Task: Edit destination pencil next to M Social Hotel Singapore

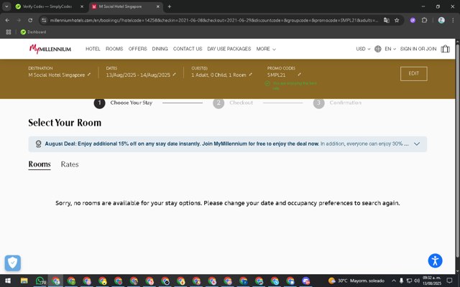Action: pyautogui.click(x=89, y=75)
